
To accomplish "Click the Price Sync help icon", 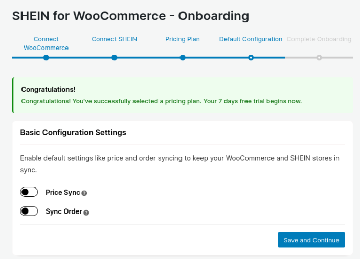I will point(84,193).
